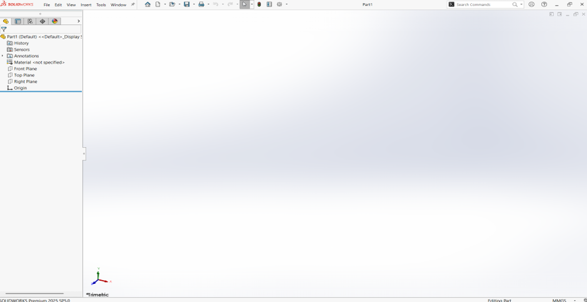
Task: Open the Insert menu
Action: coord(86,5)
